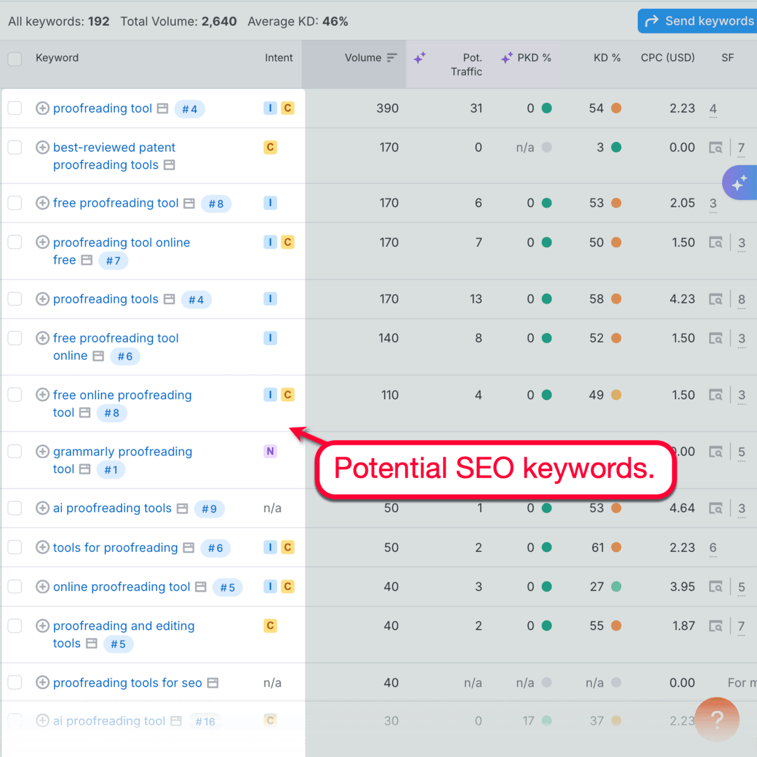Click the Send keywords button
Screen dimensions: 757x757
pyautogui.click(x=700, y=21)
